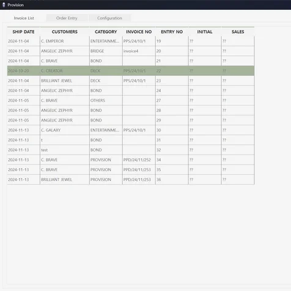Viewport: 291px width, 291px height.
Task: Click the ENTRY NO column header
Action: (172, 32)
